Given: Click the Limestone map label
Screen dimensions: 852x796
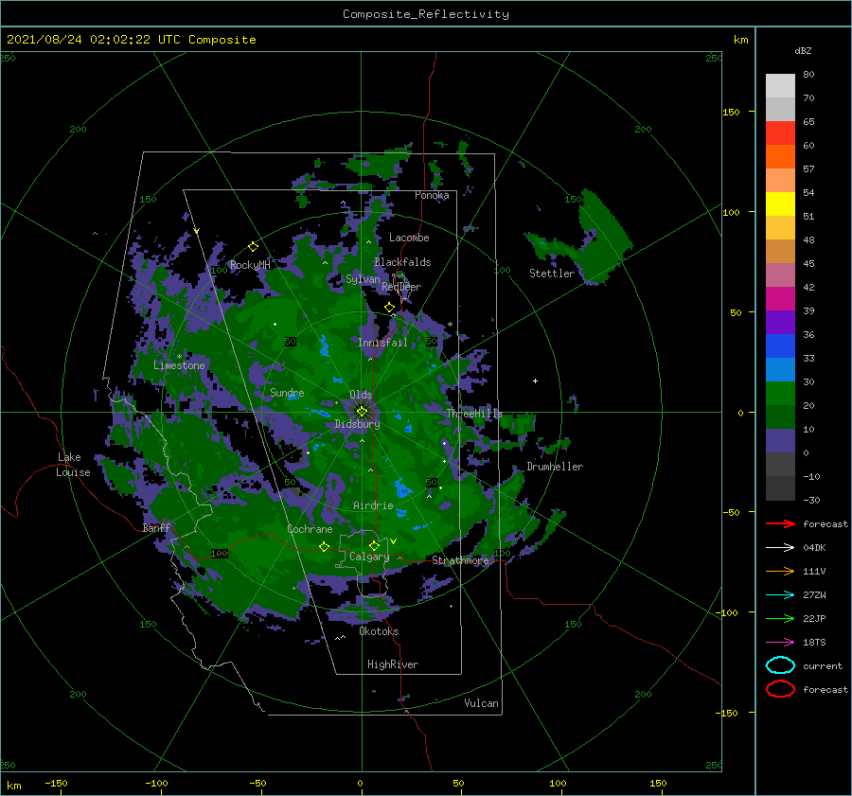Looking at the screenshot, I should click(179, 365).
